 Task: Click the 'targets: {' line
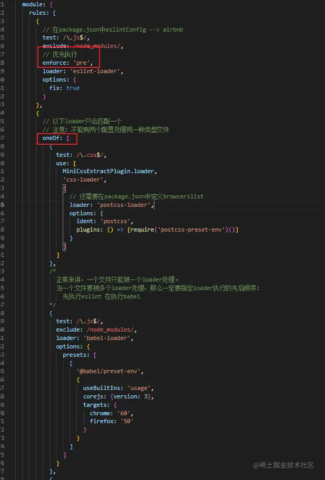click(100, 405)
